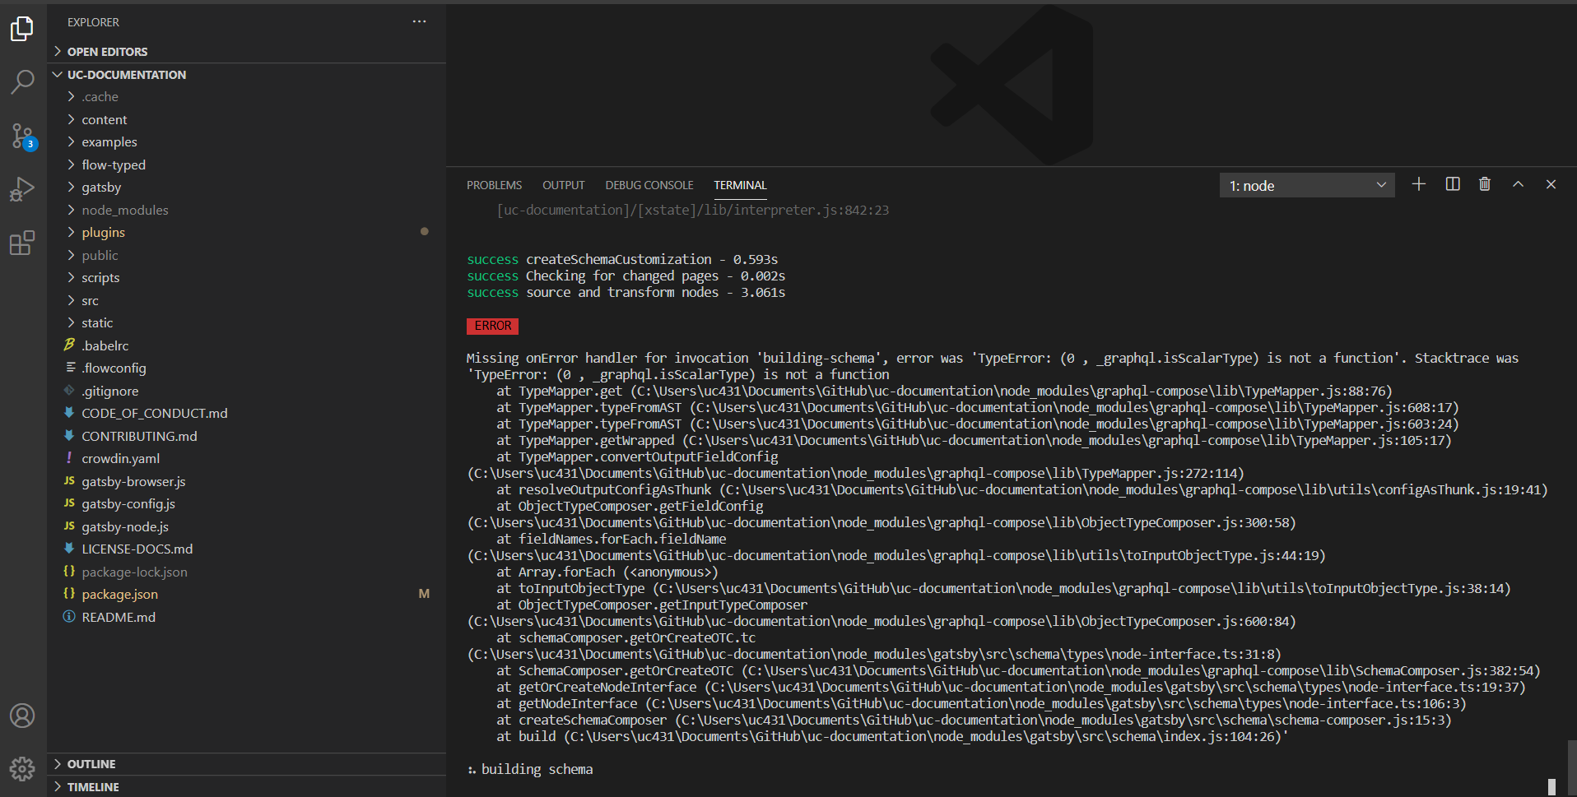This screenshot has height=797, width=1577.
Task: Click the EXPLORER panel title
Action: tap(93, 22)
